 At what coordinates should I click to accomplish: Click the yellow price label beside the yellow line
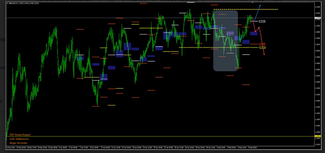coord(262,48)
